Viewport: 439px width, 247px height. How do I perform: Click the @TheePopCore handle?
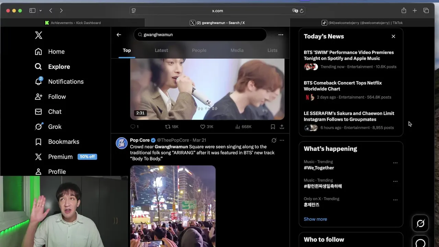pyautogui.click(x=173, y=140)
